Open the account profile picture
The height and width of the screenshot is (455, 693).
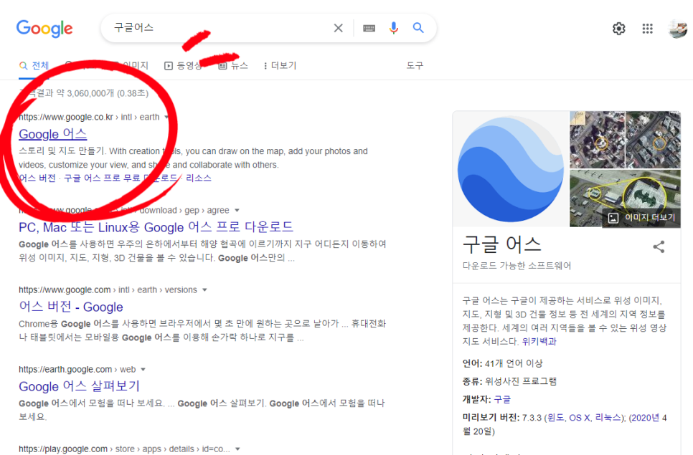(677, 29)
